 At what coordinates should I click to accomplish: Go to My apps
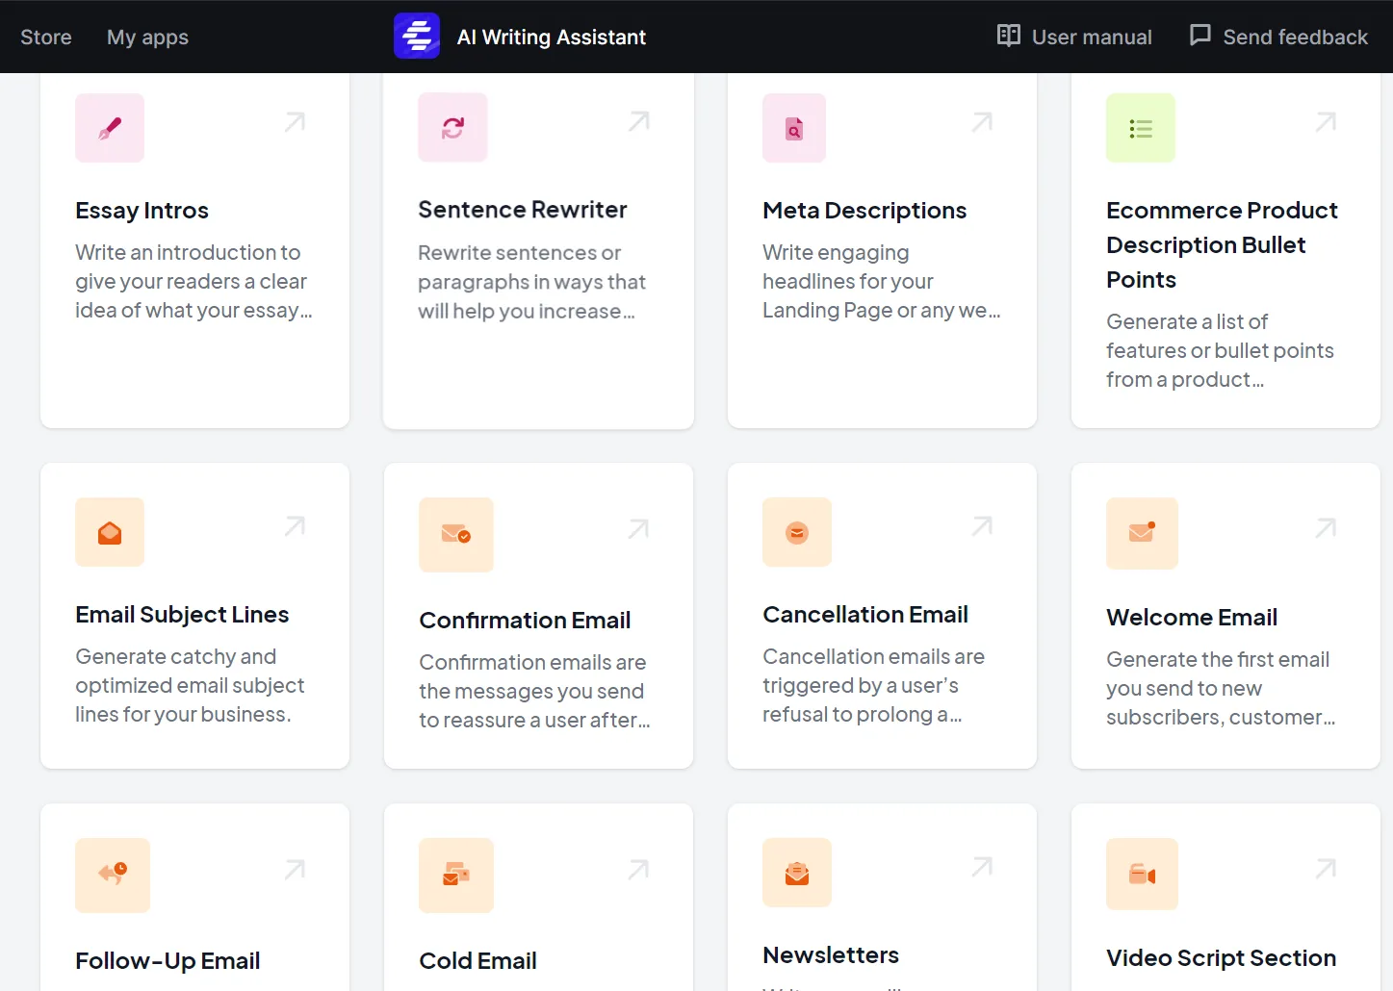point(147,38)
